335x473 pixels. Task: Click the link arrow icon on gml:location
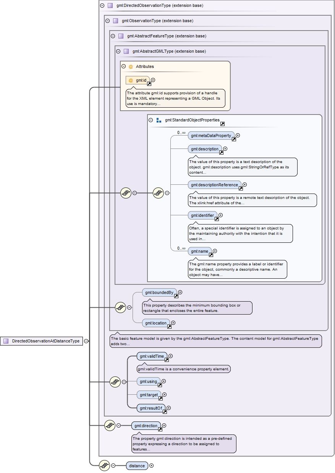click(x=169, y=326)
